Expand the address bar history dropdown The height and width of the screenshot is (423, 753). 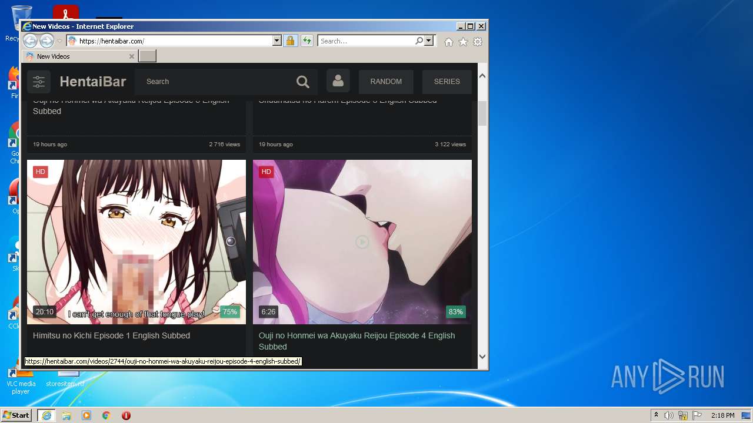[277, 41]
